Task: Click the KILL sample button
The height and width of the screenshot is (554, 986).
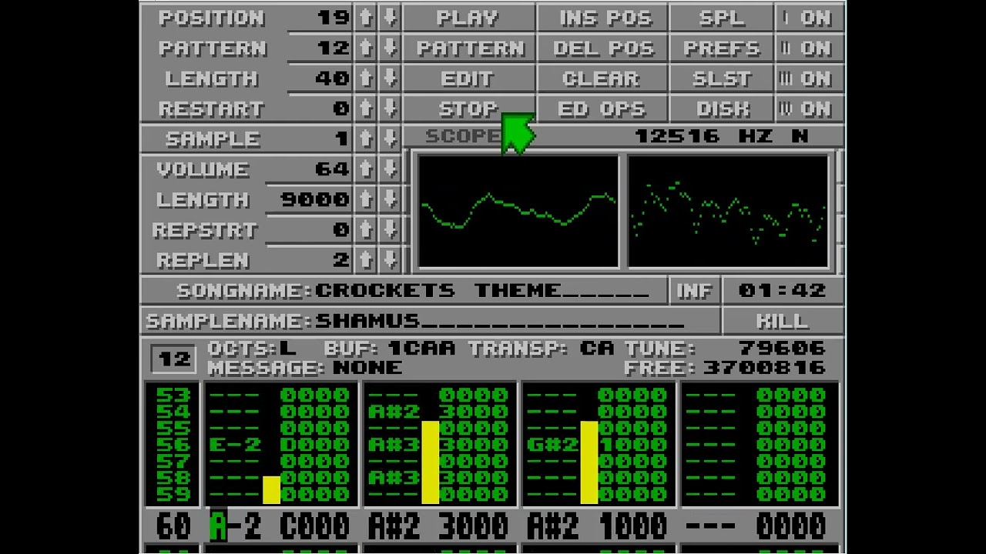Action: 783,321
